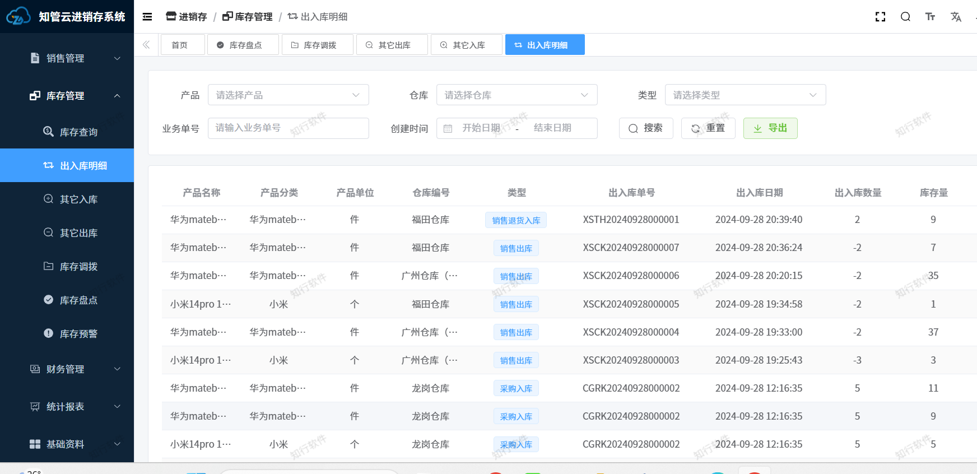
Task: Open the 请选择产品 dropdown
Action: click(288, 95)
